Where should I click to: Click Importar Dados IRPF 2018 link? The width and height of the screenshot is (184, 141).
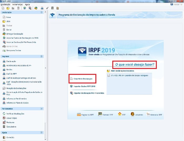pyautogui.click(x=83, y=86)
